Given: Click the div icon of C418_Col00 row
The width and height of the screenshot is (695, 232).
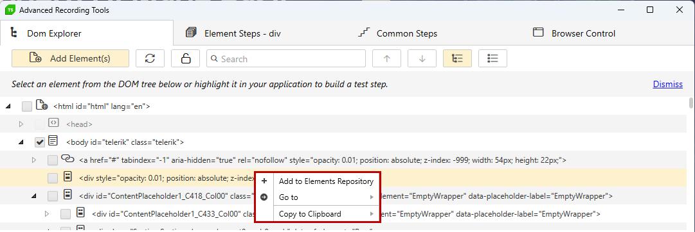Looking at the screenshot, I should 68,195.
